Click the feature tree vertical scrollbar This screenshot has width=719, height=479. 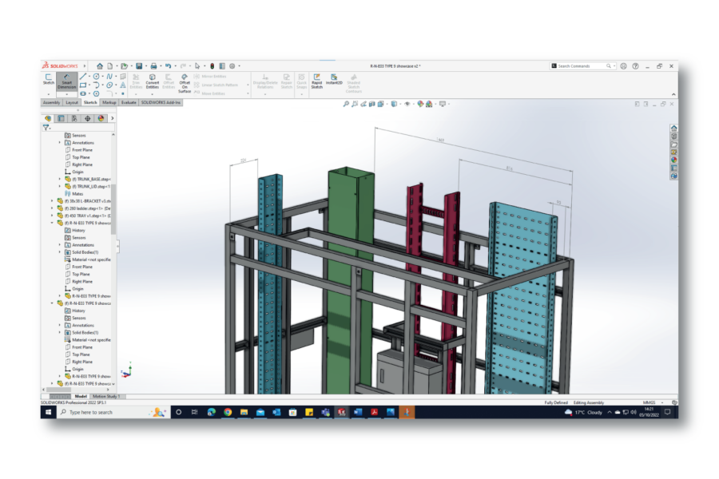point(113,208)
